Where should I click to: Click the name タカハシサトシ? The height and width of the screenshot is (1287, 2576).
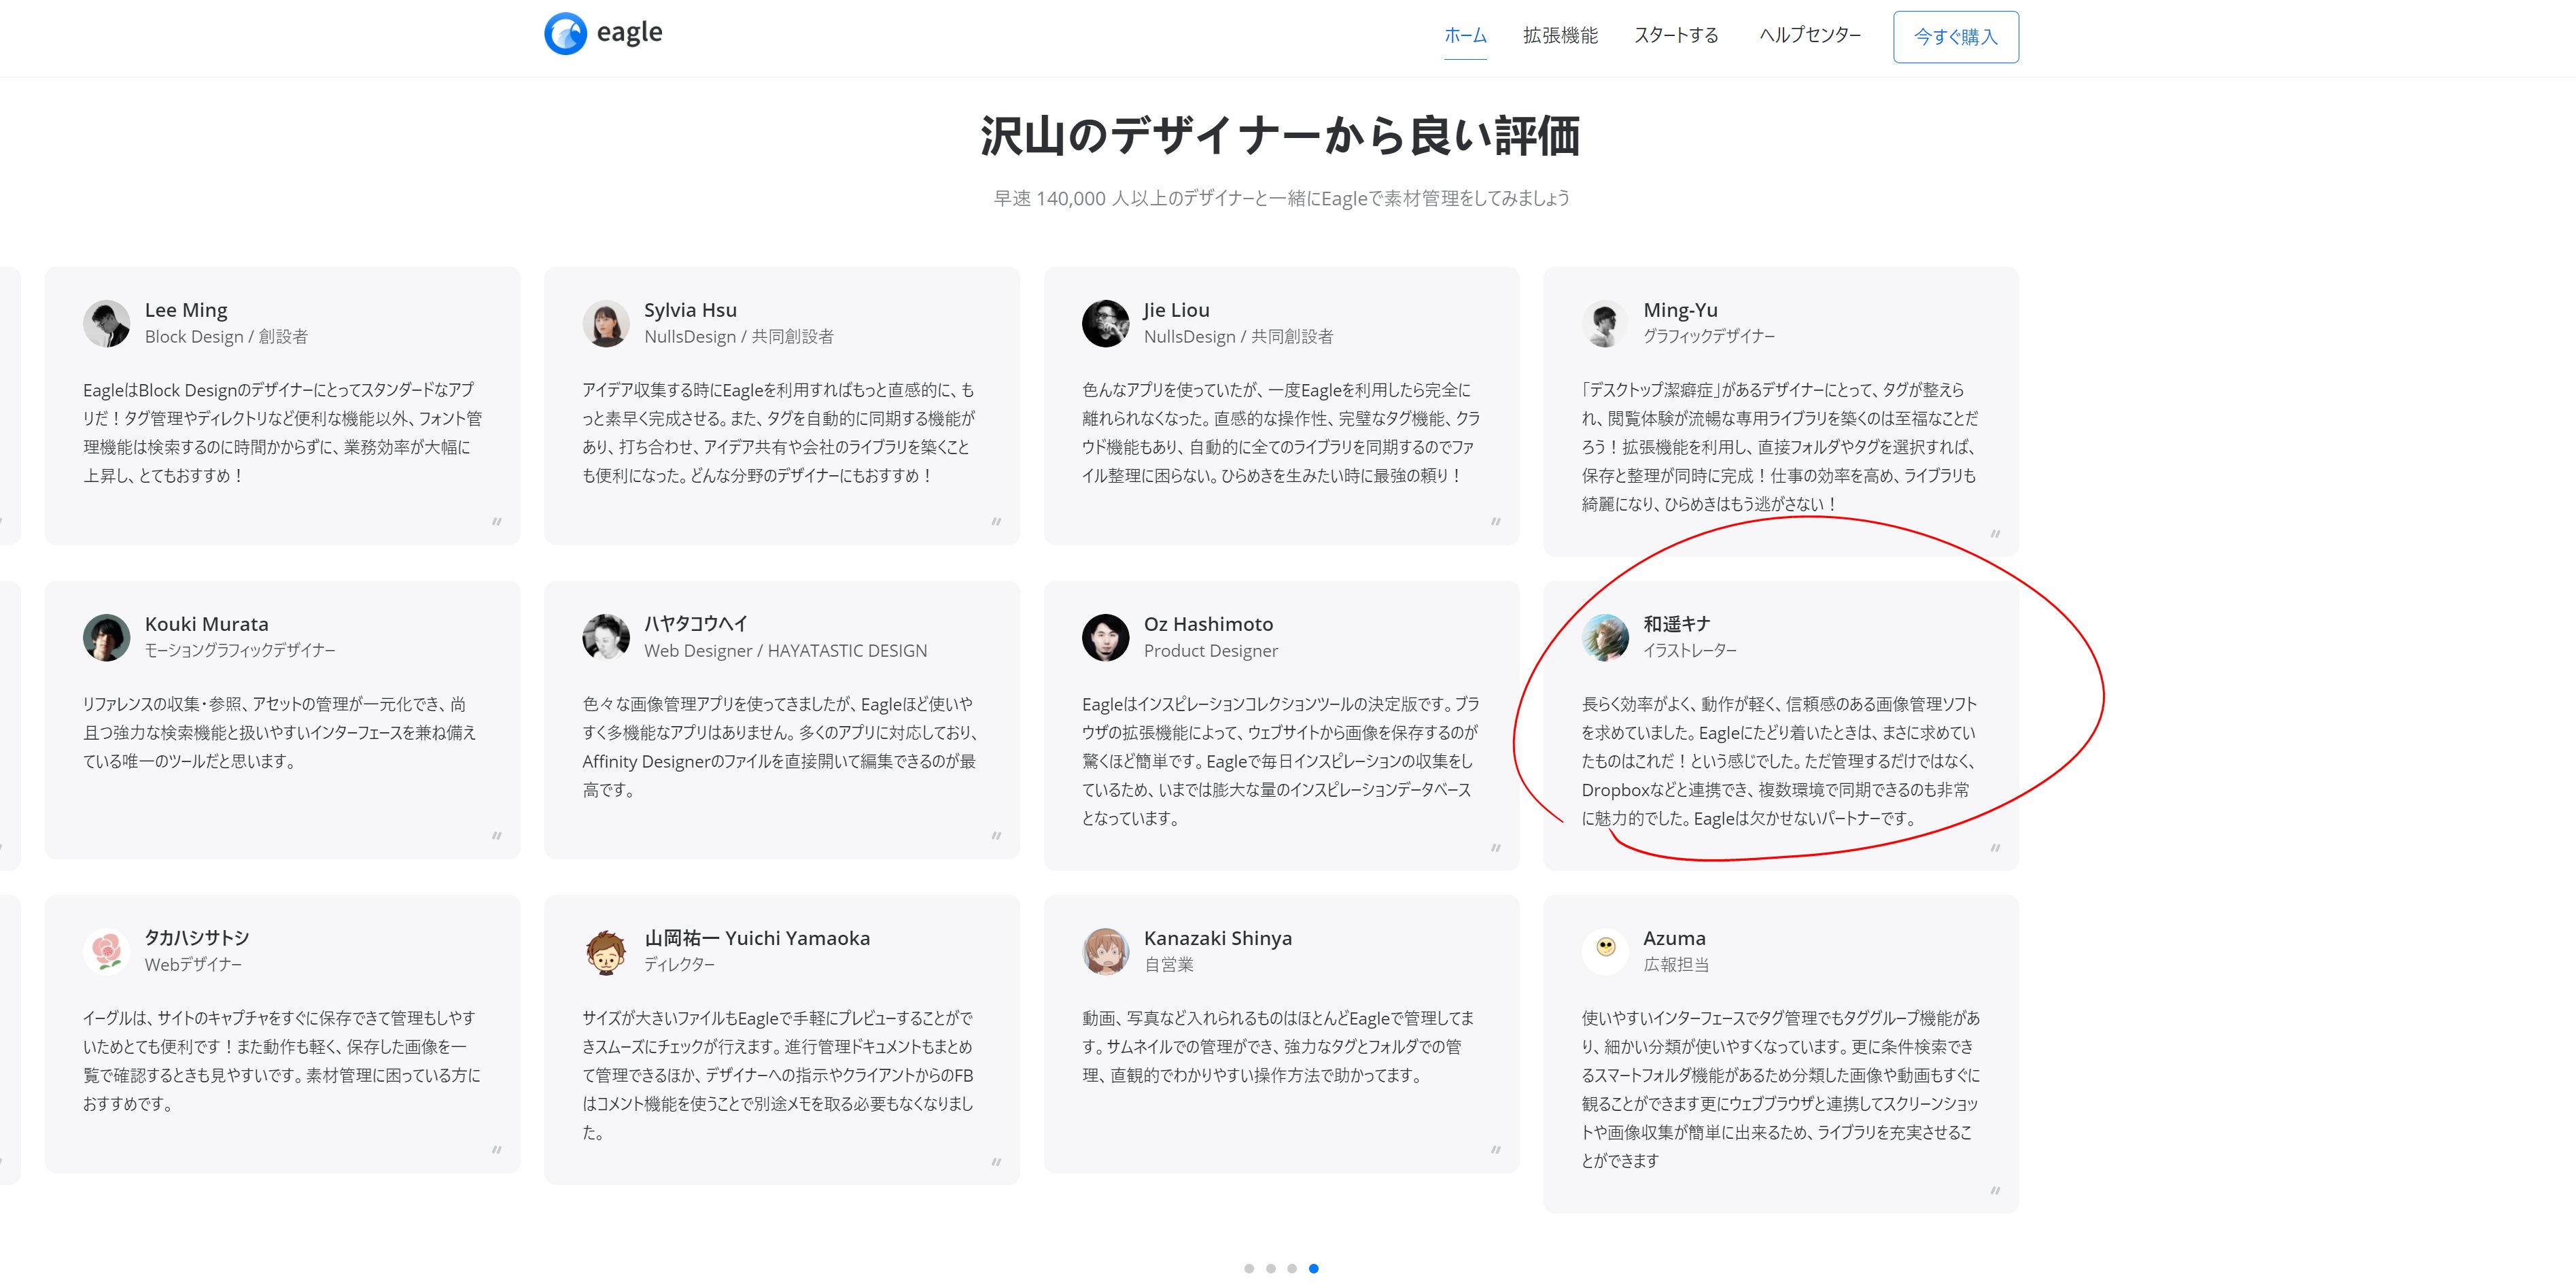click(x=197, y=938)
